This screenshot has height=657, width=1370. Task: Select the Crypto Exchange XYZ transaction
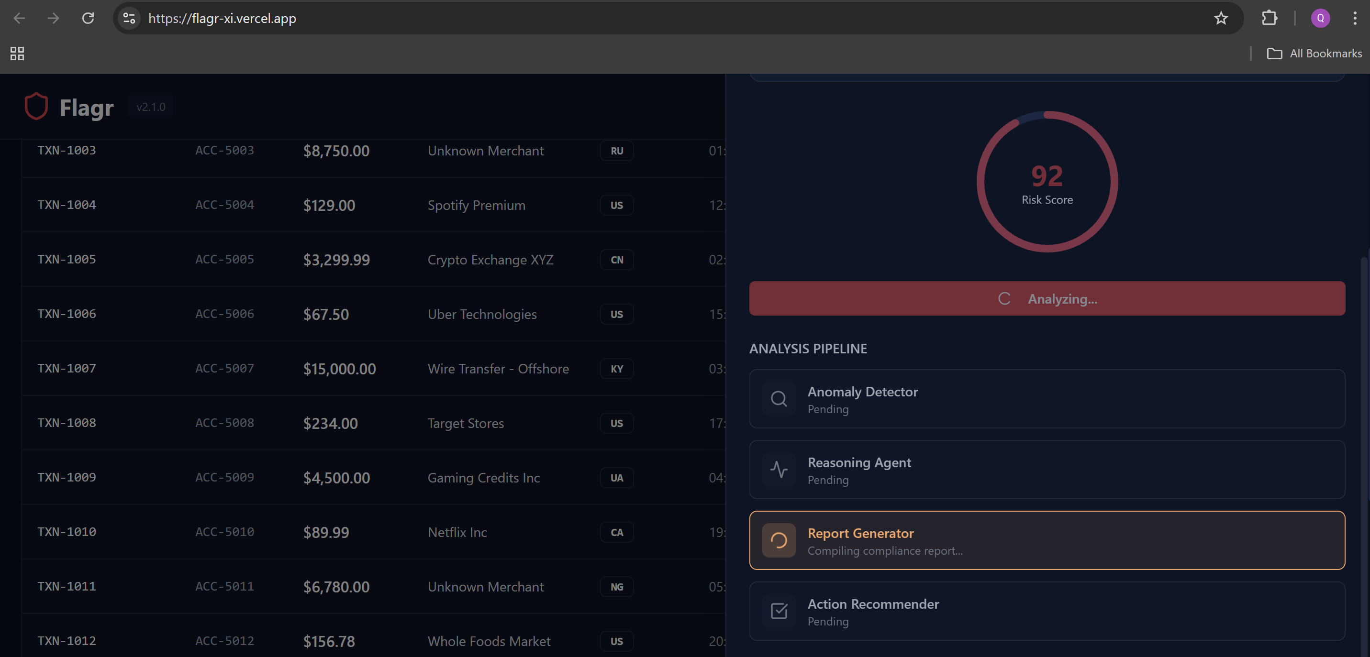(490, 260)
